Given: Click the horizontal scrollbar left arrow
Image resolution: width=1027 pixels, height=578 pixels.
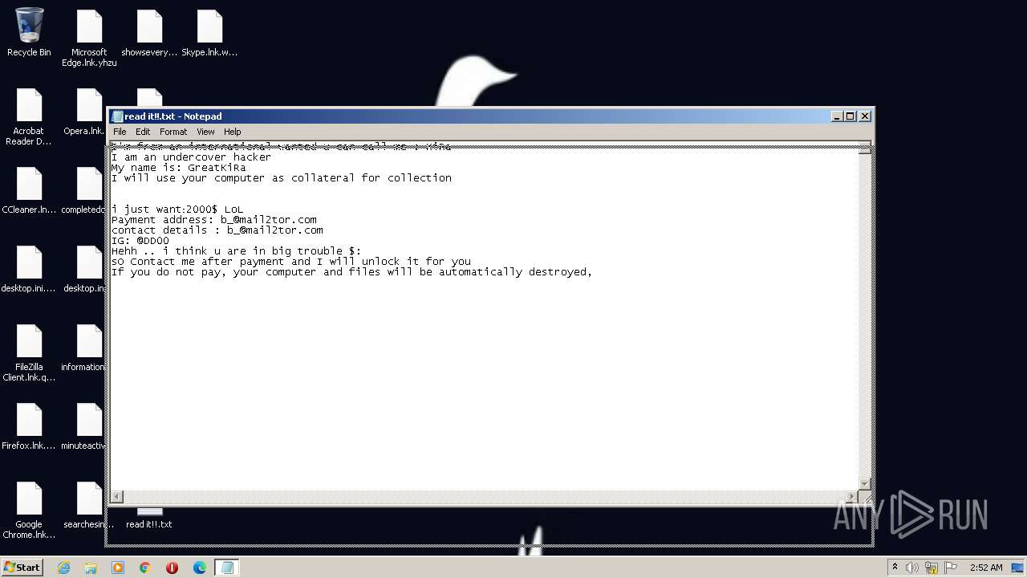Looking at the screenshot, I should pyautogui.click(x=117, y=497).
